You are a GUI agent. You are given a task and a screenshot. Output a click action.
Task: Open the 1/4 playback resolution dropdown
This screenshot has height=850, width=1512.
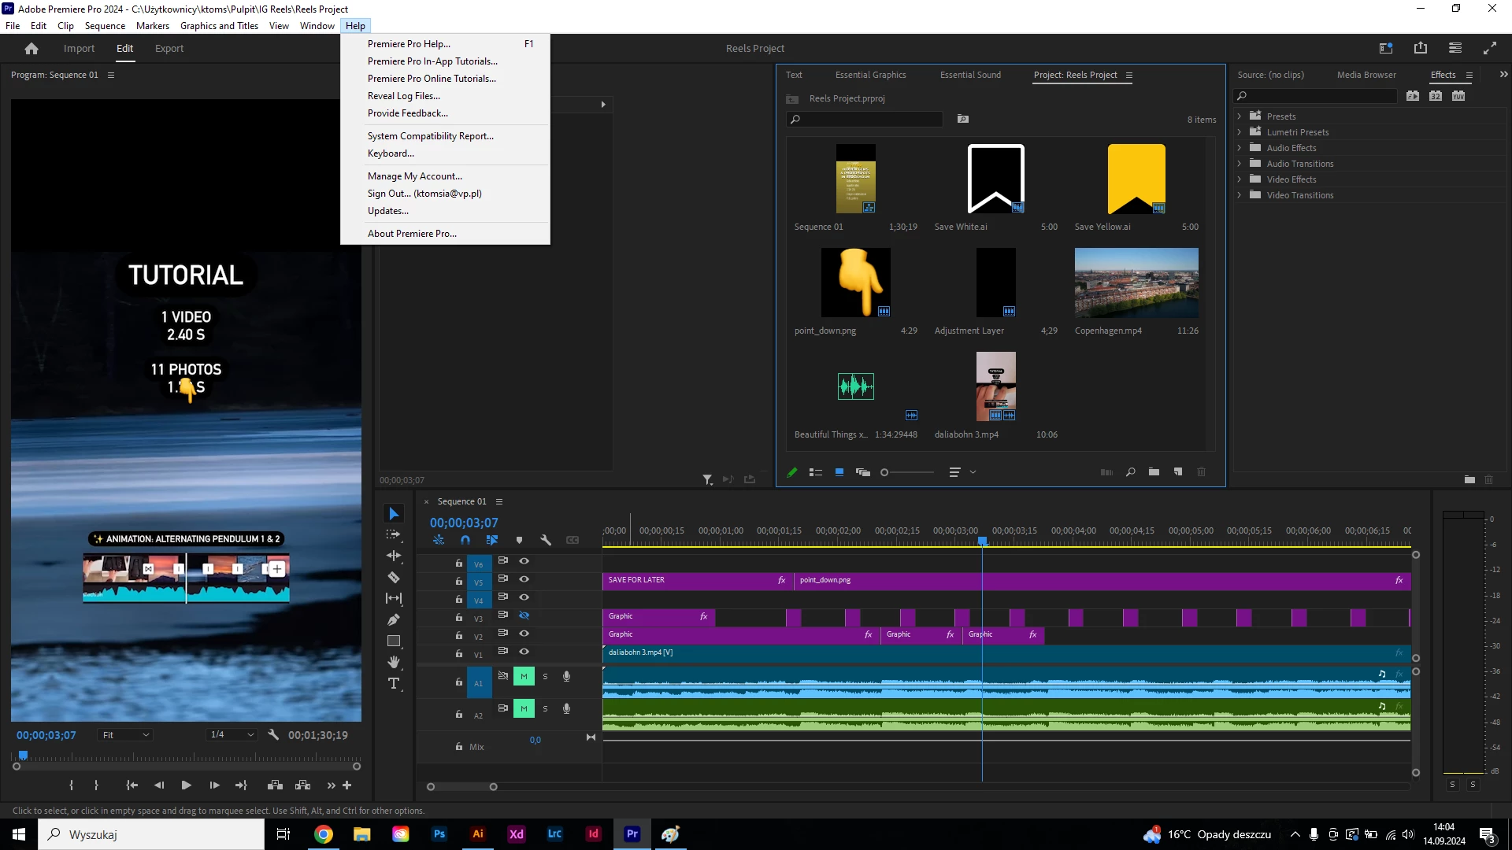pos(232,735)
